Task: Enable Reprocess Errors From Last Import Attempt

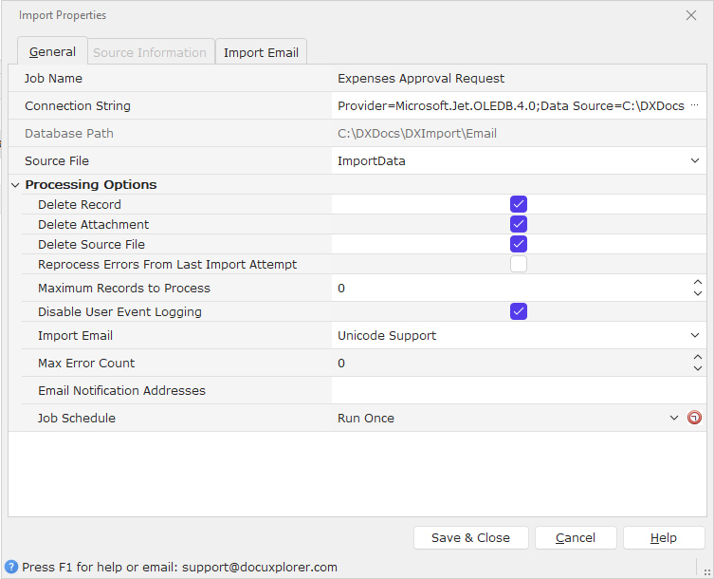Action: click(x=519, y=264)
